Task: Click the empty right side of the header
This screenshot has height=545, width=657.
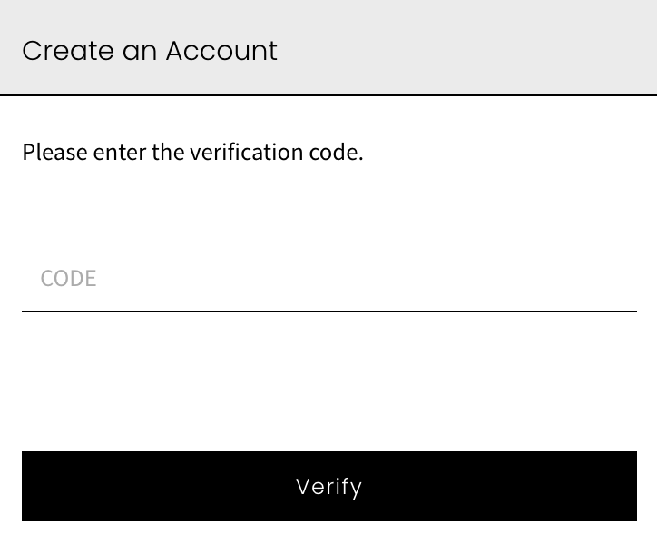Action: [x=544, y=47]
